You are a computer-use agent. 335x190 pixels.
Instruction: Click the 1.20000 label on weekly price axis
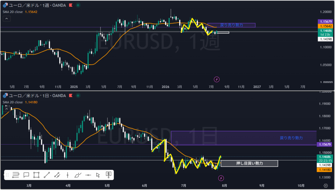[x=326, y=12]
